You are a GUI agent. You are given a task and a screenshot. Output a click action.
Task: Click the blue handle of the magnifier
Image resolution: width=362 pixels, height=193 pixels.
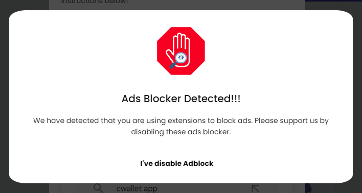click(172, 66)
